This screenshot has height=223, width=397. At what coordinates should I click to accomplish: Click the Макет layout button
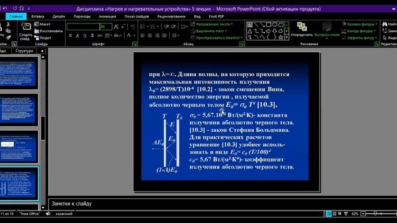pyautogui.click(x=42, y=24)
